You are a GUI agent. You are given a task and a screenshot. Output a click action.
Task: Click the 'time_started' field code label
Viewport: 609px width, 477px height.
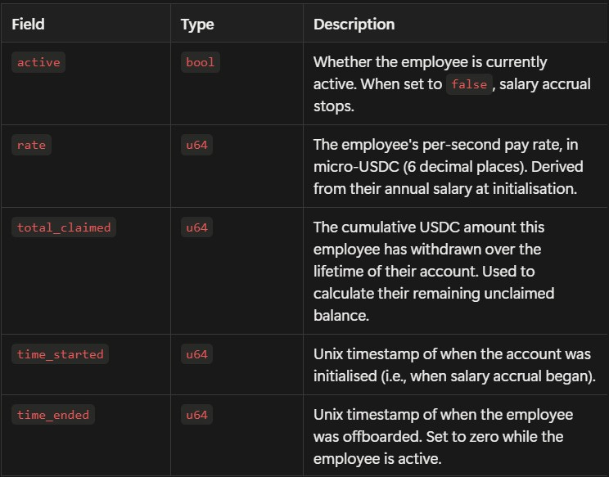61,354
